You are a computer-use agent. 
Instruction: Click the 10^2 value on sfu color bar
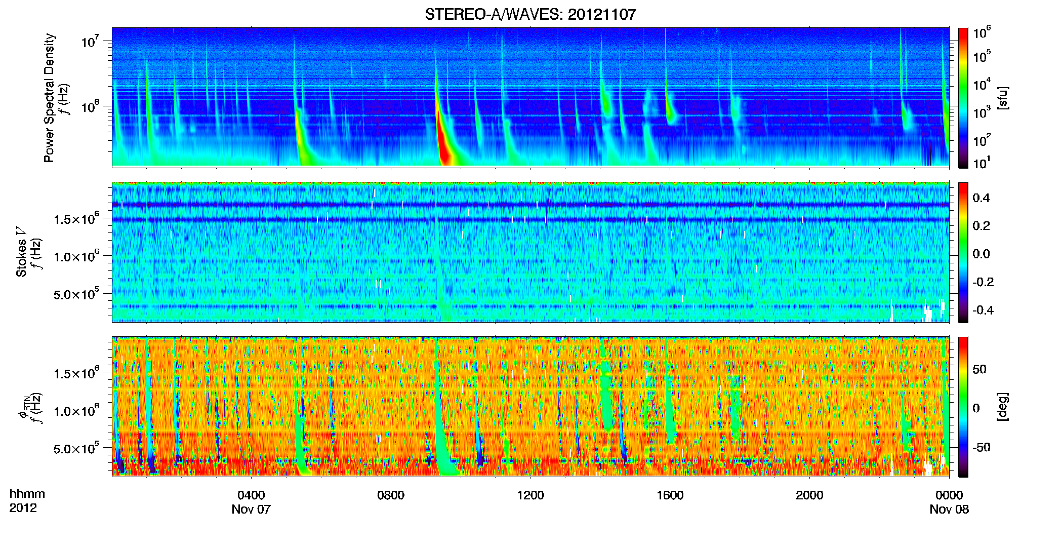click(x=982, y=140)
